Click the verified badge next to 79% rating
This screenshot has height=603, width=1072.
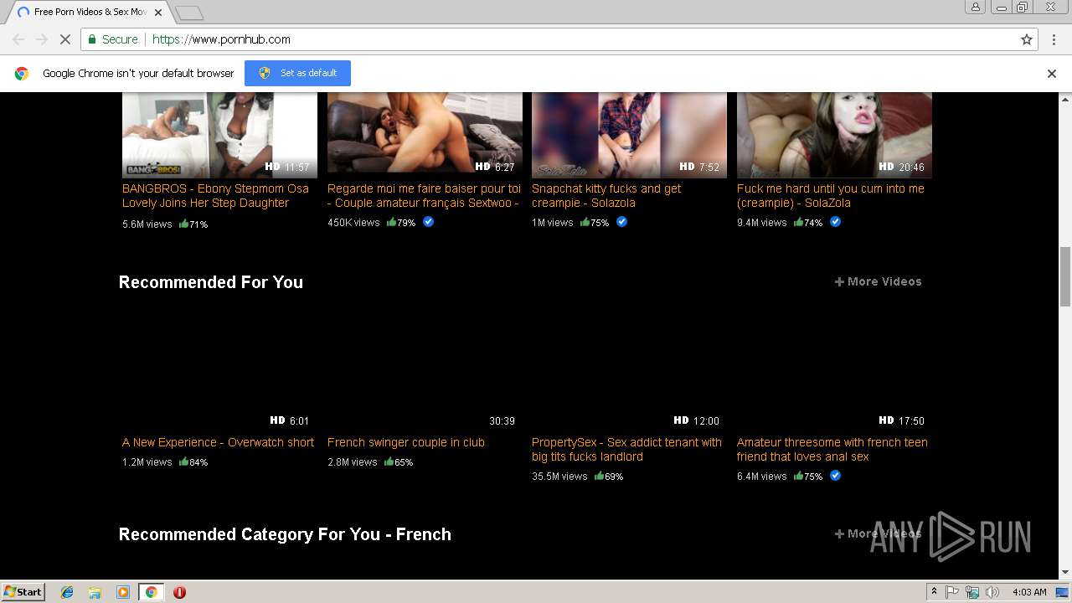point(428,222)
